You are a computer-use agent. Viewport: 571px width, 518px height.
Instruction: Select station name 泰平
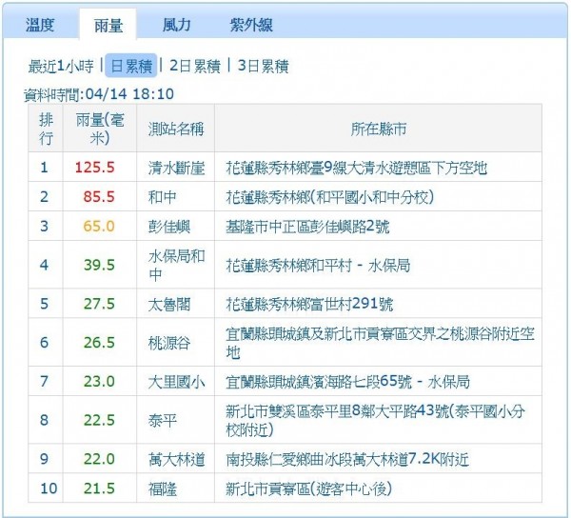tap(162, 420)
